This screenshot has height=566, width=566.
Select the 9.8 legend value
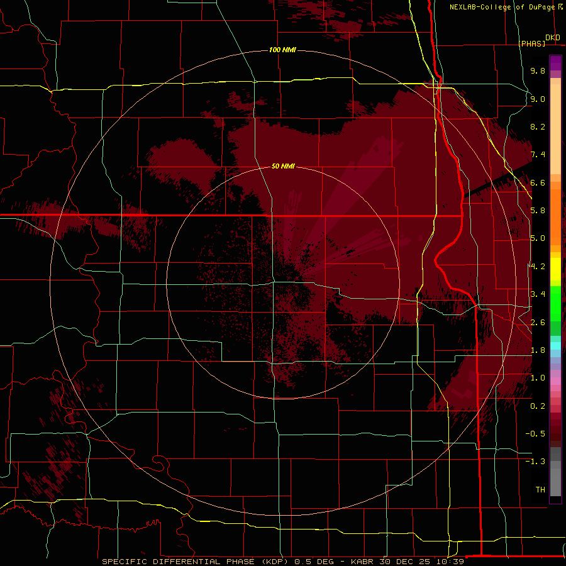tap(538, 70)
